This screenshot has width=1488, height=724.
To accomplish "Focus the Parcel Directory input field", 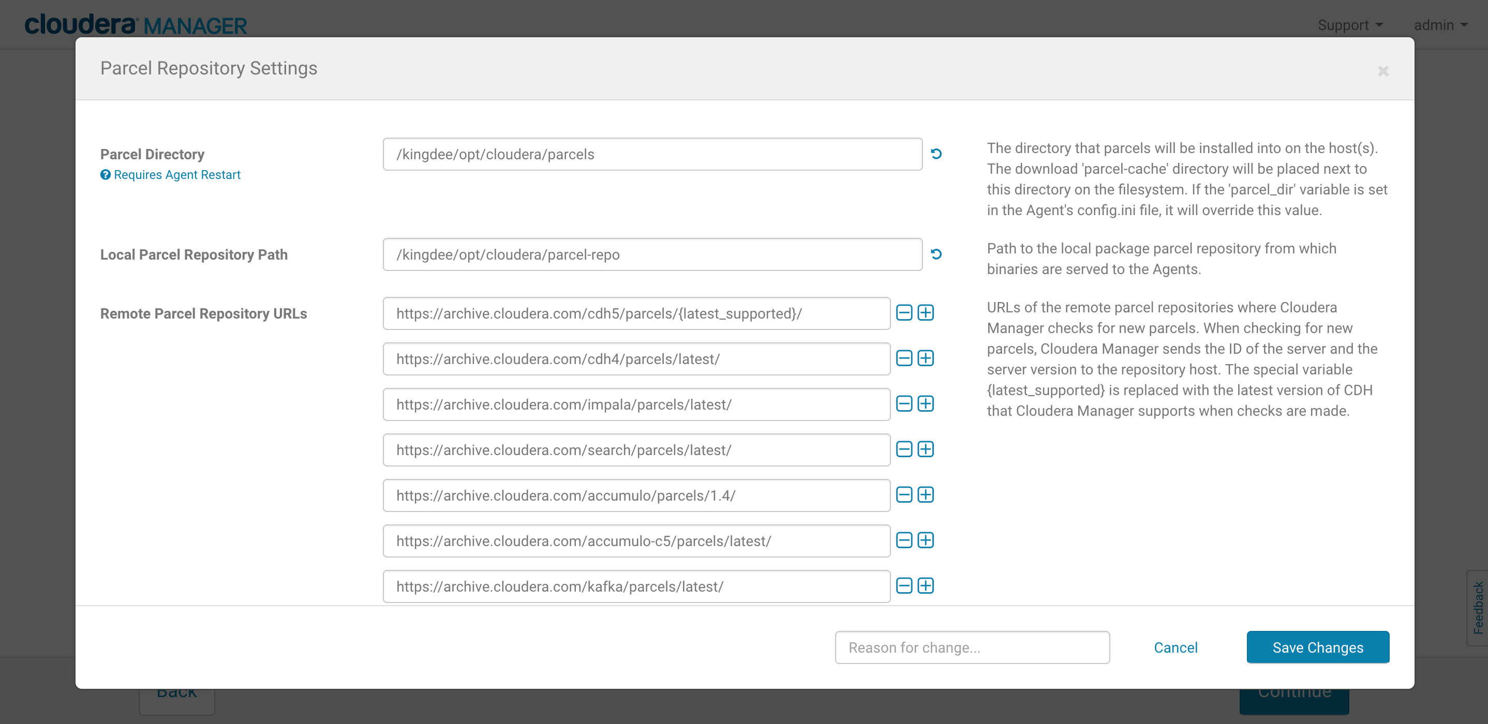I will point(652,154).
